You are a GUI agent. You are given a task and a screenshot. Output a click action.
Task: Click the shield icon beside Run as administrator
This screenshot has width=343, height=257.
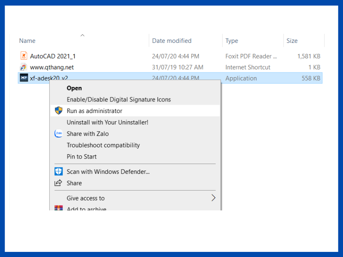59,111
